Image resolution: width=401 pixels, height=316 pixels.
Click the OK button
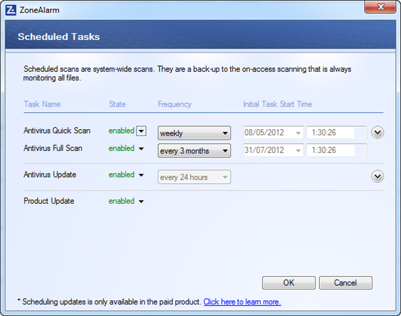tap(289, 283)
